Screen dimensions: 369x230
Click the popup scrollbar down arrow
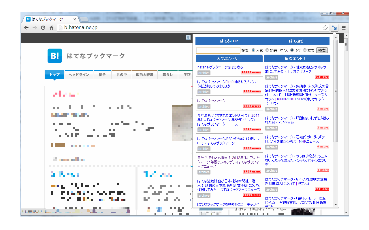click(x=336, y=205)
